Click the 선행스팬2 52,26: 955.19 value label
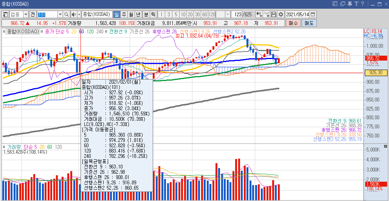This screenshot has height=201, width=389. pyautogui.click(x=337, y=139)
